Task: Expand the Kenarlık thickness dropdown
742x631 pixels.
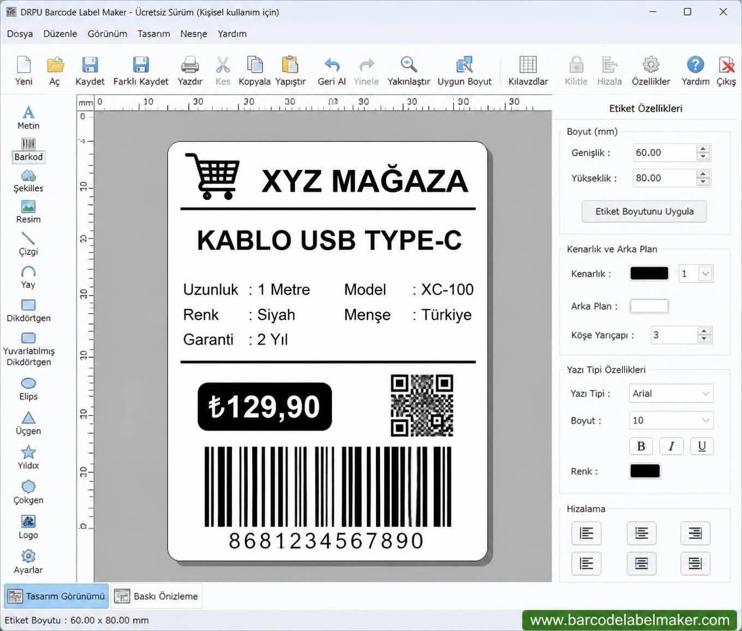Action: 705,273
